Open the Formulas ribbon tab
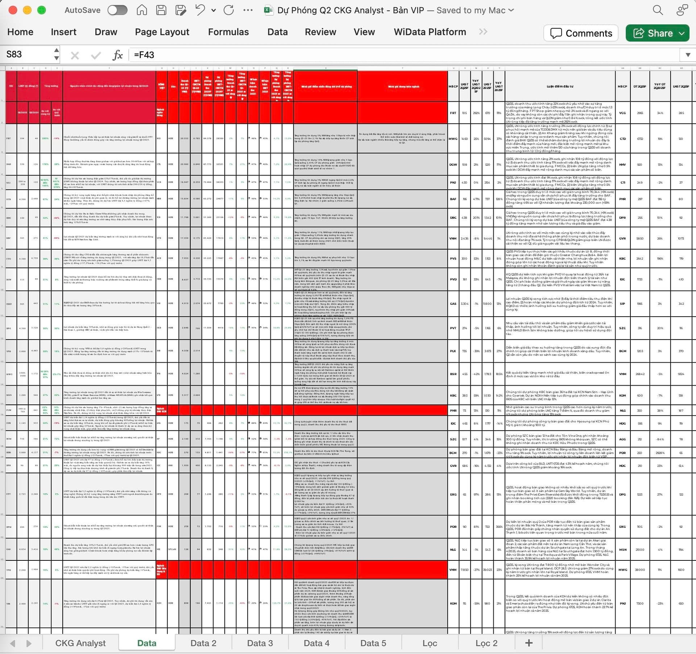696x654 pixels. (x=228, y=32)
